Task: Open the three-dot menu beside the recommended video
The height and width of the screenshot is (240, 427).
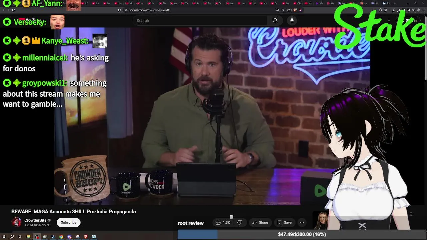Action: click(x=411, y=214)
